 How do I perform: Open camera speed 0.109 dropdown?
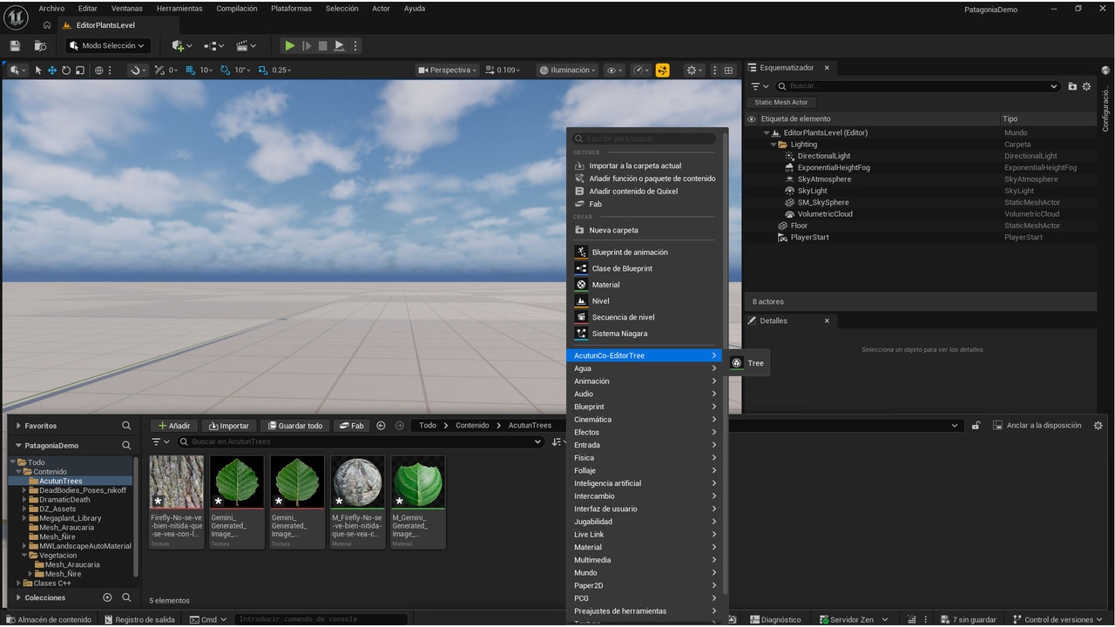[503, 71]
